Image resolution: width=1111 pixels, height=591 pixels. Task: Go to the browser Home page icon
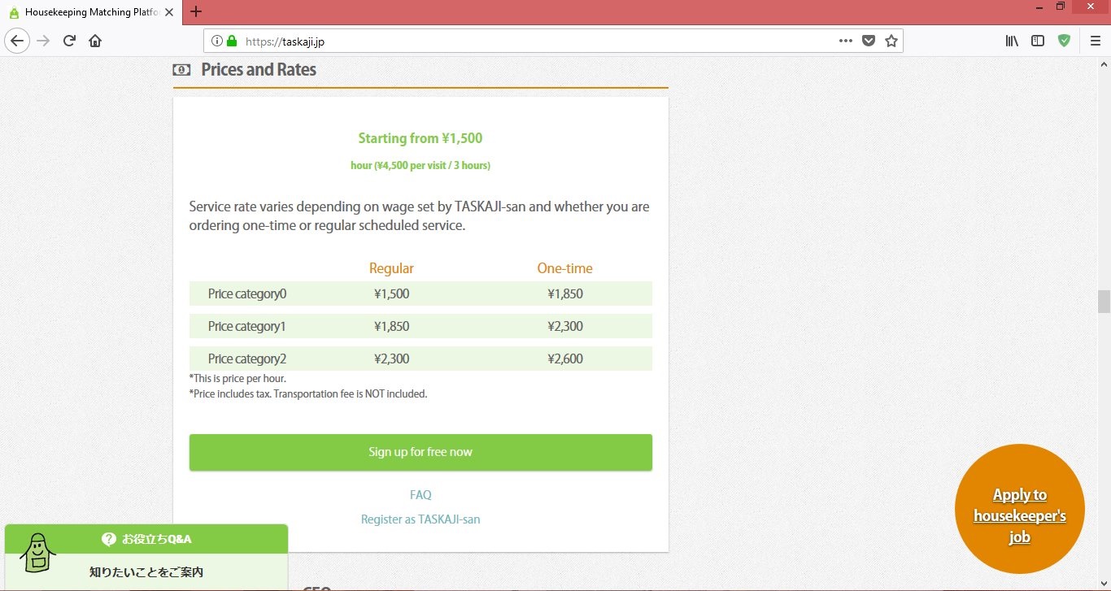click(95, 41)
